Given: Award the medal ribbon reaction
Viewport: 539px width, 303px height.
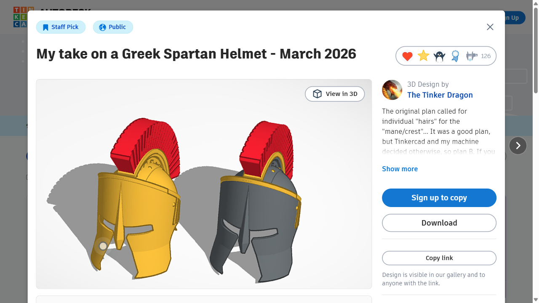Looking at the screenshot, I should (455, 56).
